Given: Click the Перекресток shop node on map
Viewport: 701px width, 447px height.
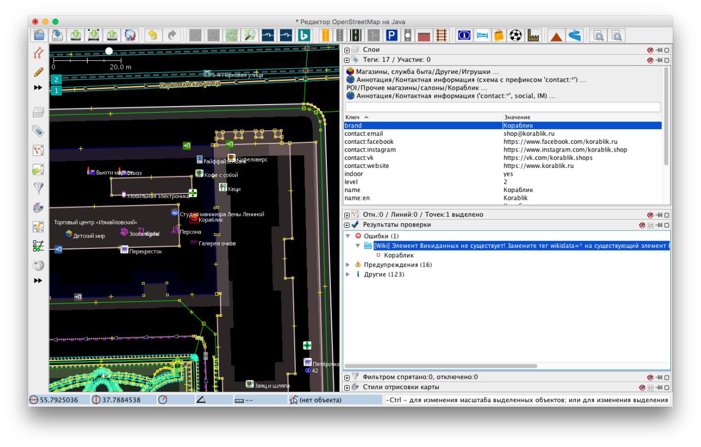Looking at the screenshot, I should (x=125, y=249).
